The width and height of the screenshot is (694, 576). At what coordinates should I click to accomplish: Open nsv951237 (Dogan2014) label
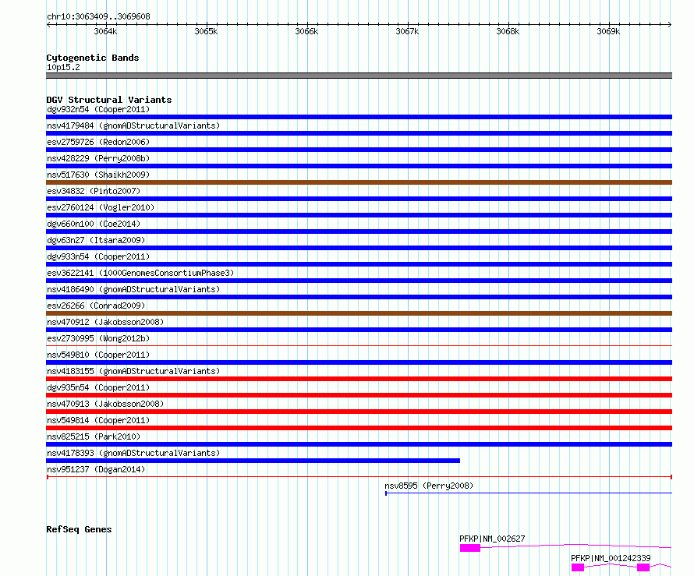96,469
